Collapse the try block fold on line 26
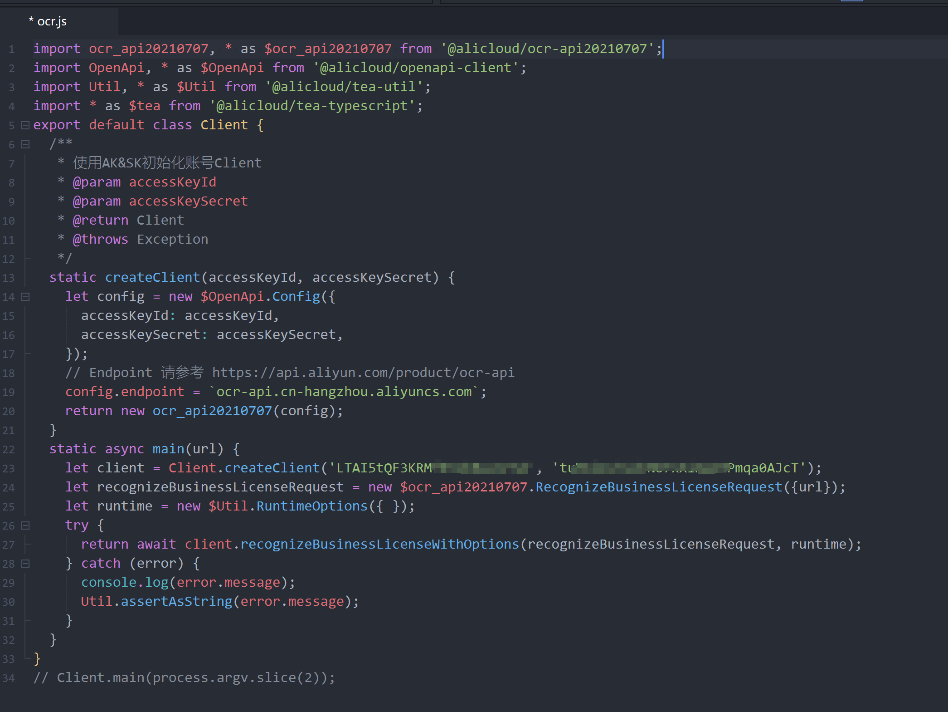The image size is (948, 712). point(25,525)
